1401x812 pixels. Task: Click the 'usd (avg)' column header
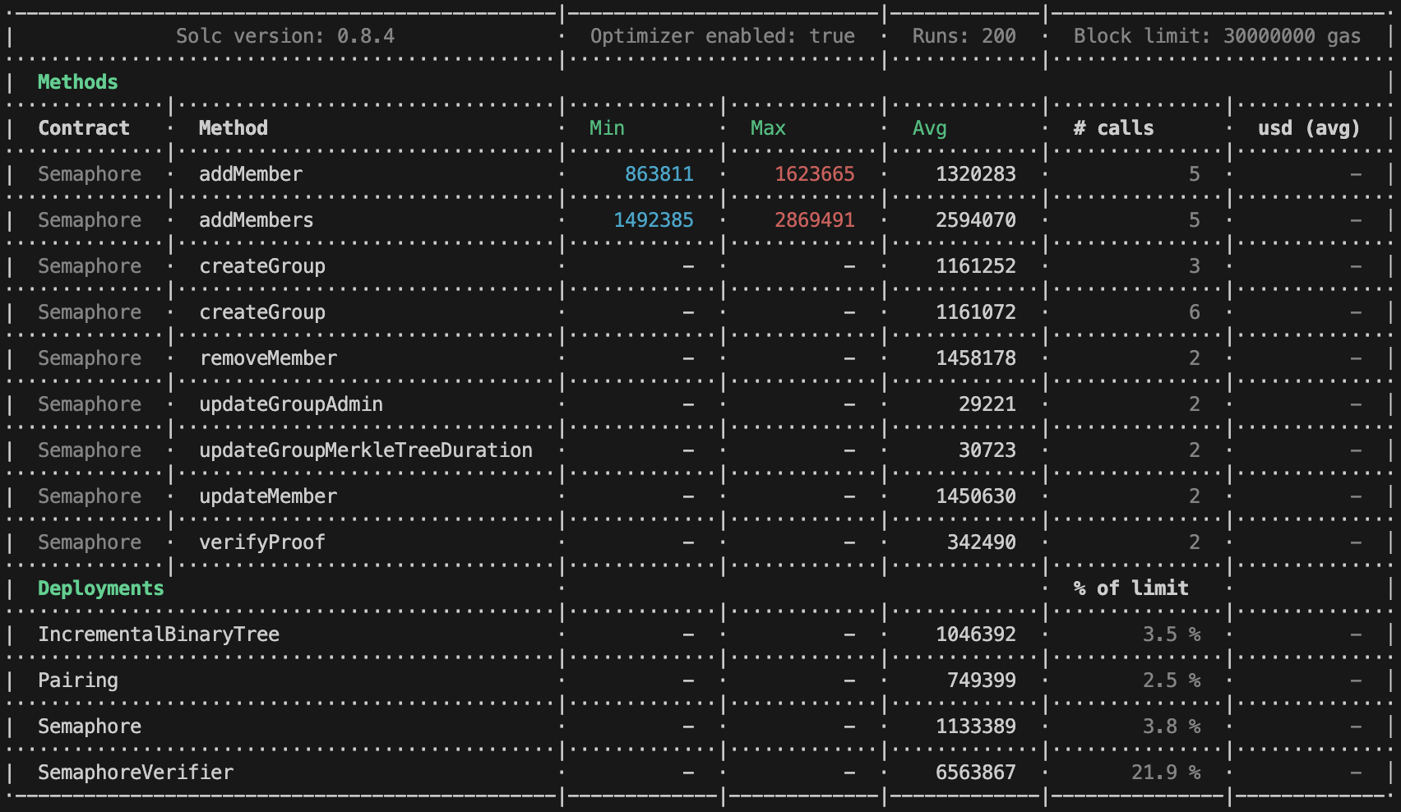1309,128
